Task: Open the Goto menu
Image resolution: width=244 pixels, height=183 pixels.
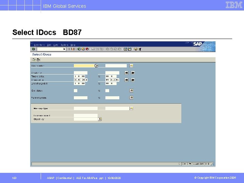Action: (x=56, y=45)
